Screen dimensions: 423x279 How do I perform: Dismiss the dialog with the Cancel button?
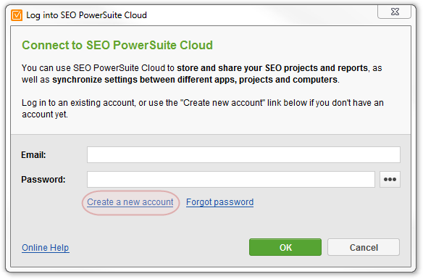(364, 247)
